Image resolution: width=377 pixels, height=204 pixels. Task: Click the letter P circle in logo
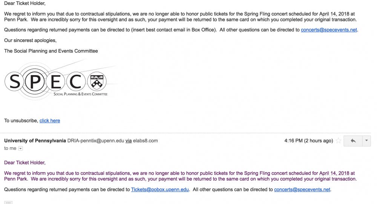coord(35,82)
